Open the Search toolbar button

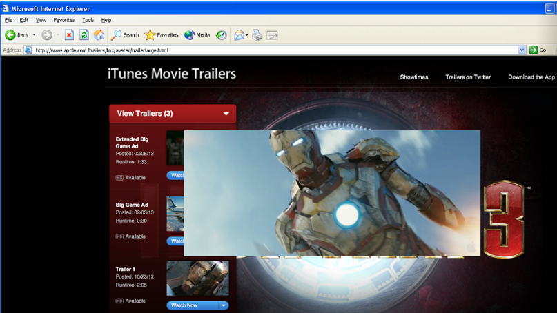[125, 34]
